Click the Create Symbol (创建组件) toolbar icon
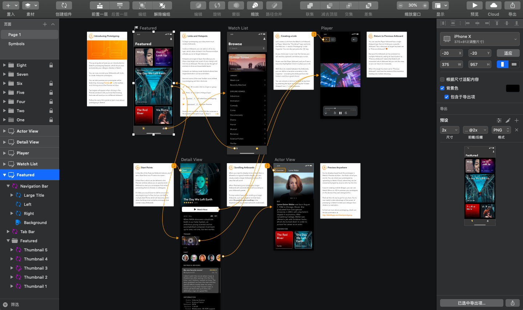Image resolution: width=523 pixels, height=310 pixels. [x=64, y=6]
